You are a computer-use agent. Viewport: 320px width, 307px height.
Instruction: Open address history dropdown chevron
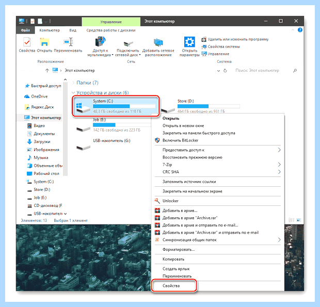pyautogui.click(x=218, y=71)
